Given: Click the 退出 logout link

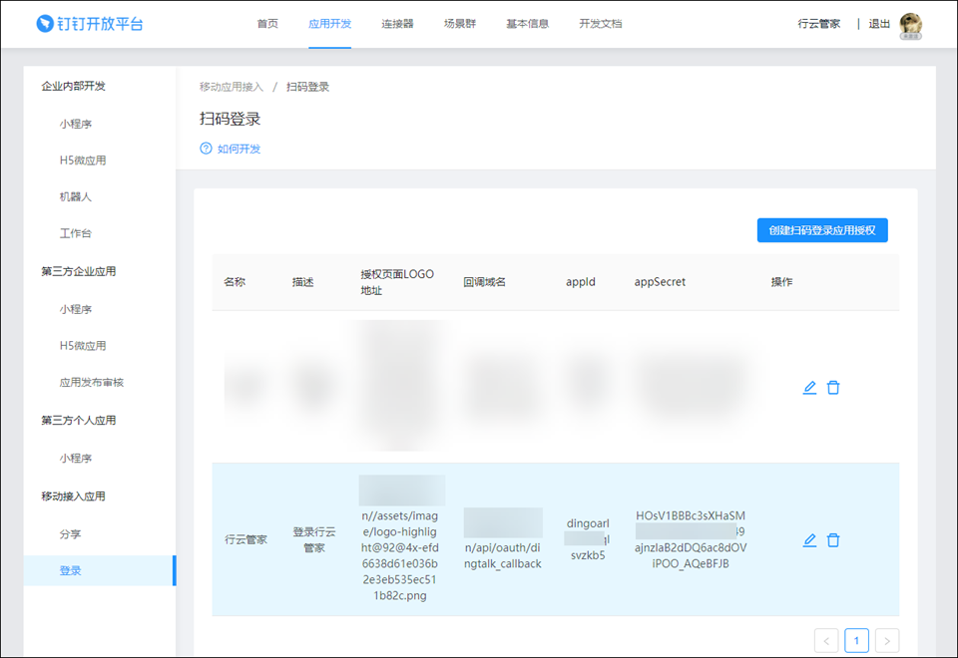Looking at the screenshot, I should pyautogui.click(x=879, y=24).
